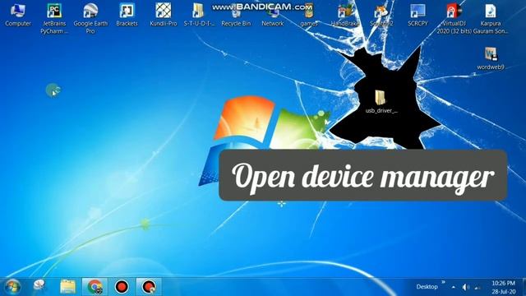Screen dimensions: 526x296
Task: Select the Computer desktop icon
Action: [x=18, y=15]
